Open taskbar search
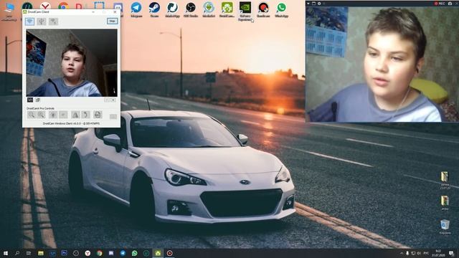Viewport: 459px width, 258px height. pos(17,253)
